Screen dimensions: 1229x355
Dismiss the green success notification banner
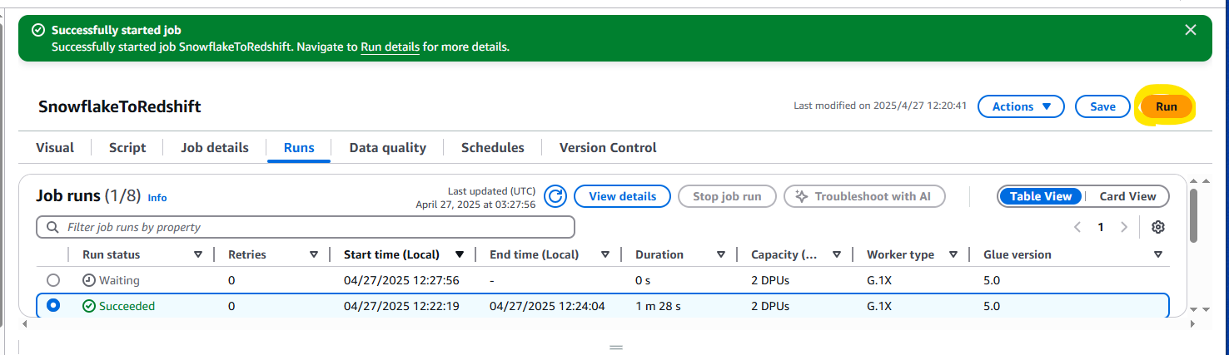[1191, 30]
